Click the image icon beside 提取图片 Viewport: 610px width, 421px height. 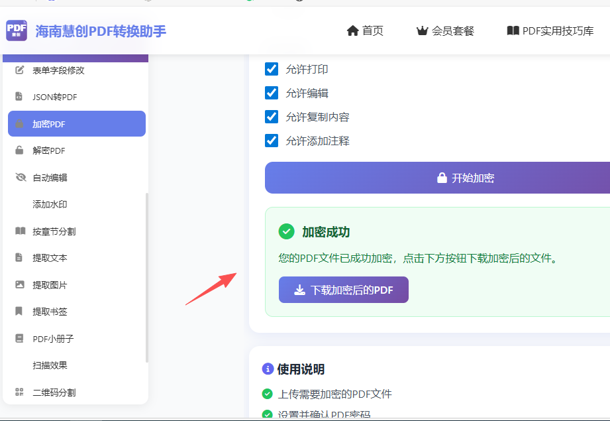(19, 284)
